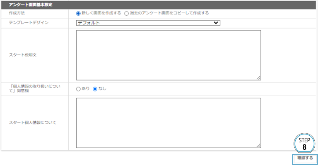Click the スタート説明文 row label
This screenshot has width=318, height=165.
(23, 55)
